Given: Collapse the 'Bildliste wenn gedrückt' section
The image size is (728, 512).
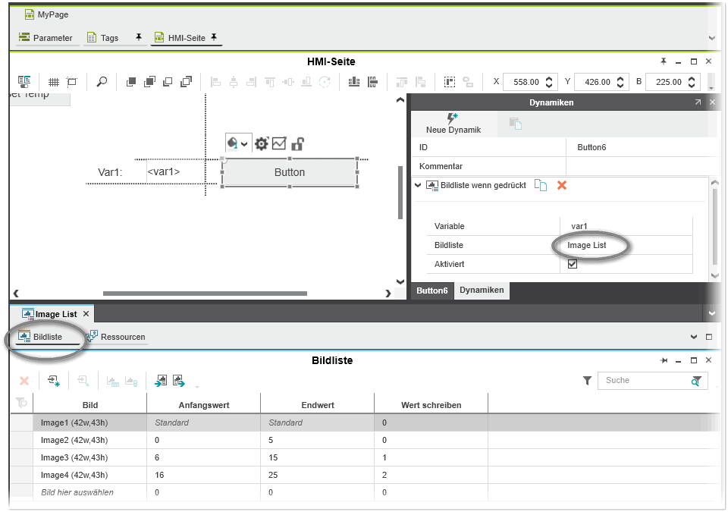Looking at the screenshot, I should tap(418, 185).
